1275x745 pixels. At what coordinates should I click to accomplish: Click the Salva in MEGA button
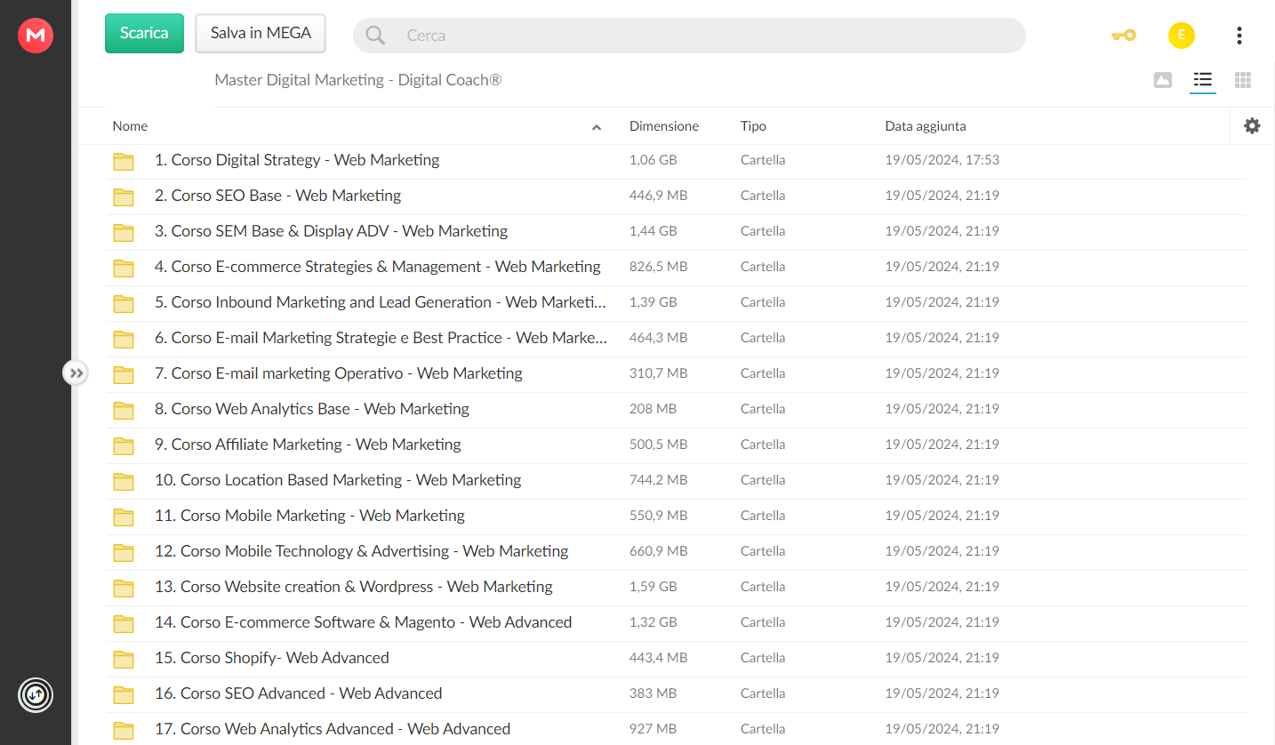pos(261,33)
